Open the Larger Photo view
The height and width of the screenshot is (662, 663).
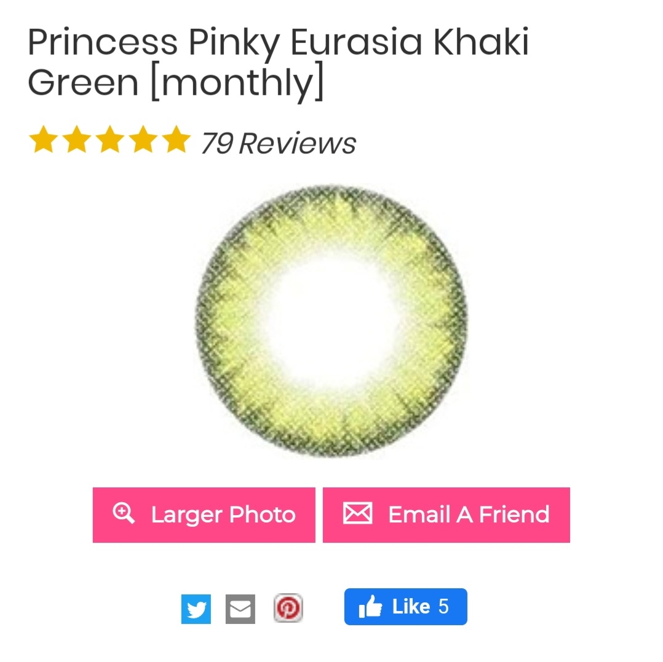coord(204,515)
